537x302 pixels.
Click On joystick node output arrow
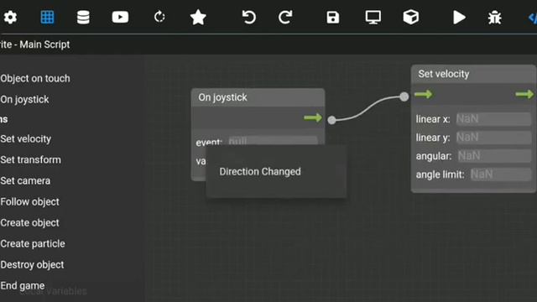click(x=313, y=117)
